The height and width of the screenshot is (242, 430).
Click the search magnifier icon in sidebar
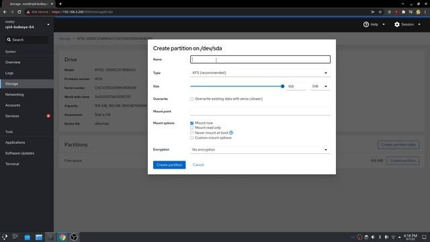(x=9, y=40)
